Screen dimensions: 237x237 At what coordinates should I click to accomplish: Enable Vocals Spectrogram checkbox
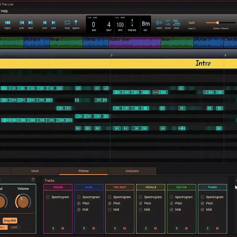click(141, 197)
